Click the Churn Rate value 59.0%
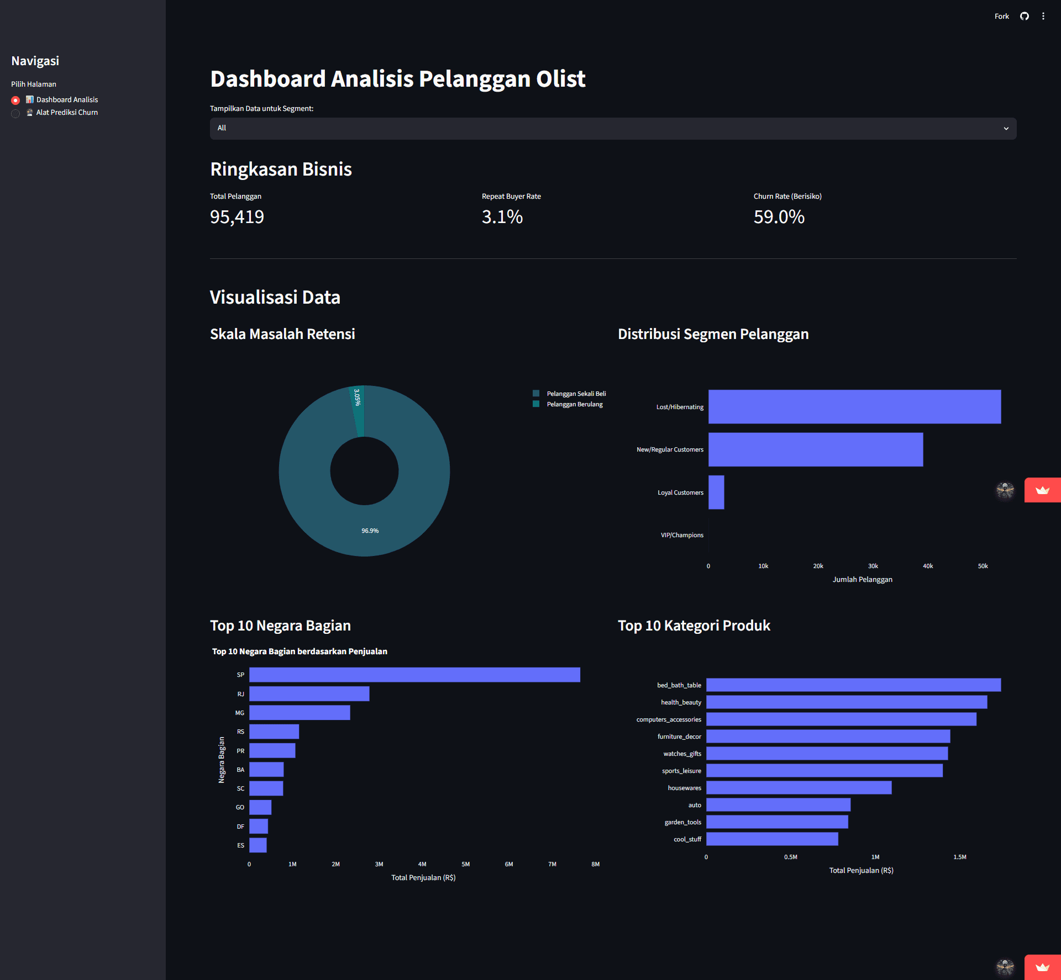 779,217
